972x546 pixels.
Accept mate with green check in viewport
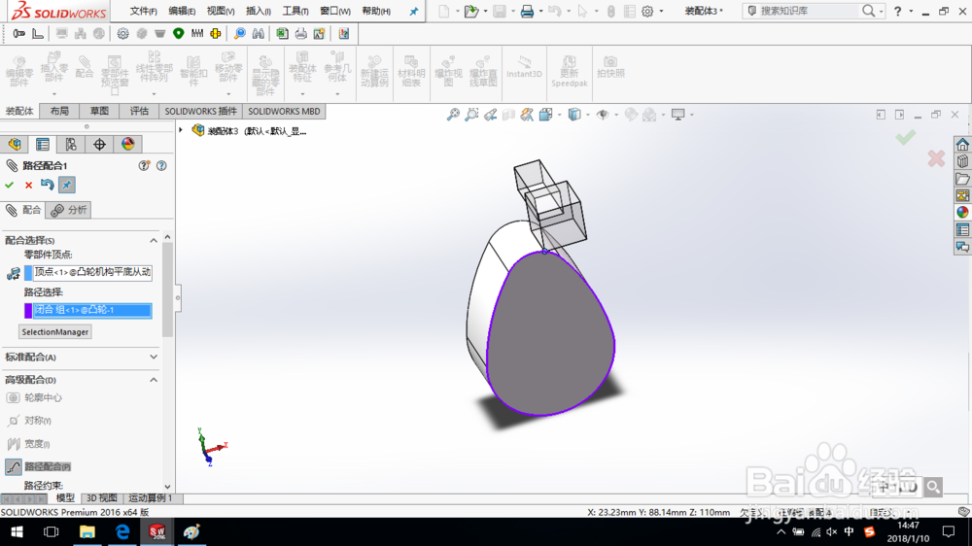click(x=905, y=137)
